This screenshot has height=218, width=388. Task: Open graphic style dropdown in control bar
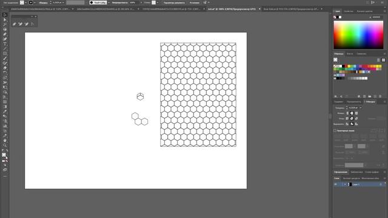coord(158,2)
